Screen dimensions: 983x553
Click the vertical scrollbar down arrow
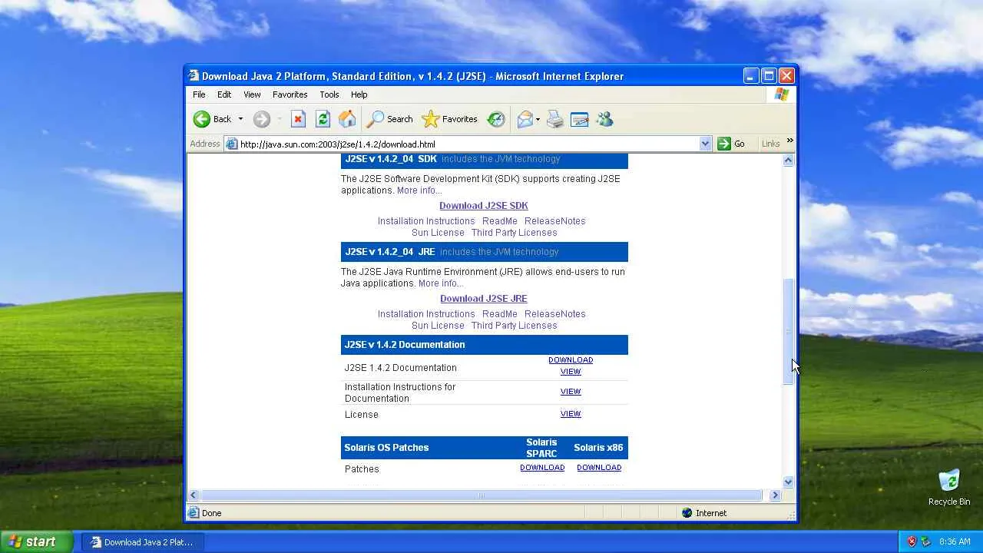(x=788, y=482)
